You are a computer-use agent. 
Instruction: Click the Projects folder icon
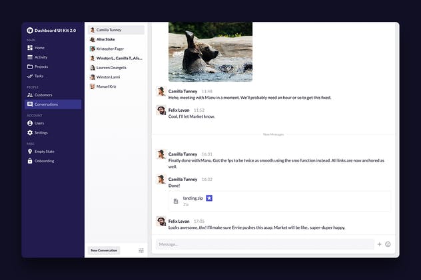coord(30,67)
